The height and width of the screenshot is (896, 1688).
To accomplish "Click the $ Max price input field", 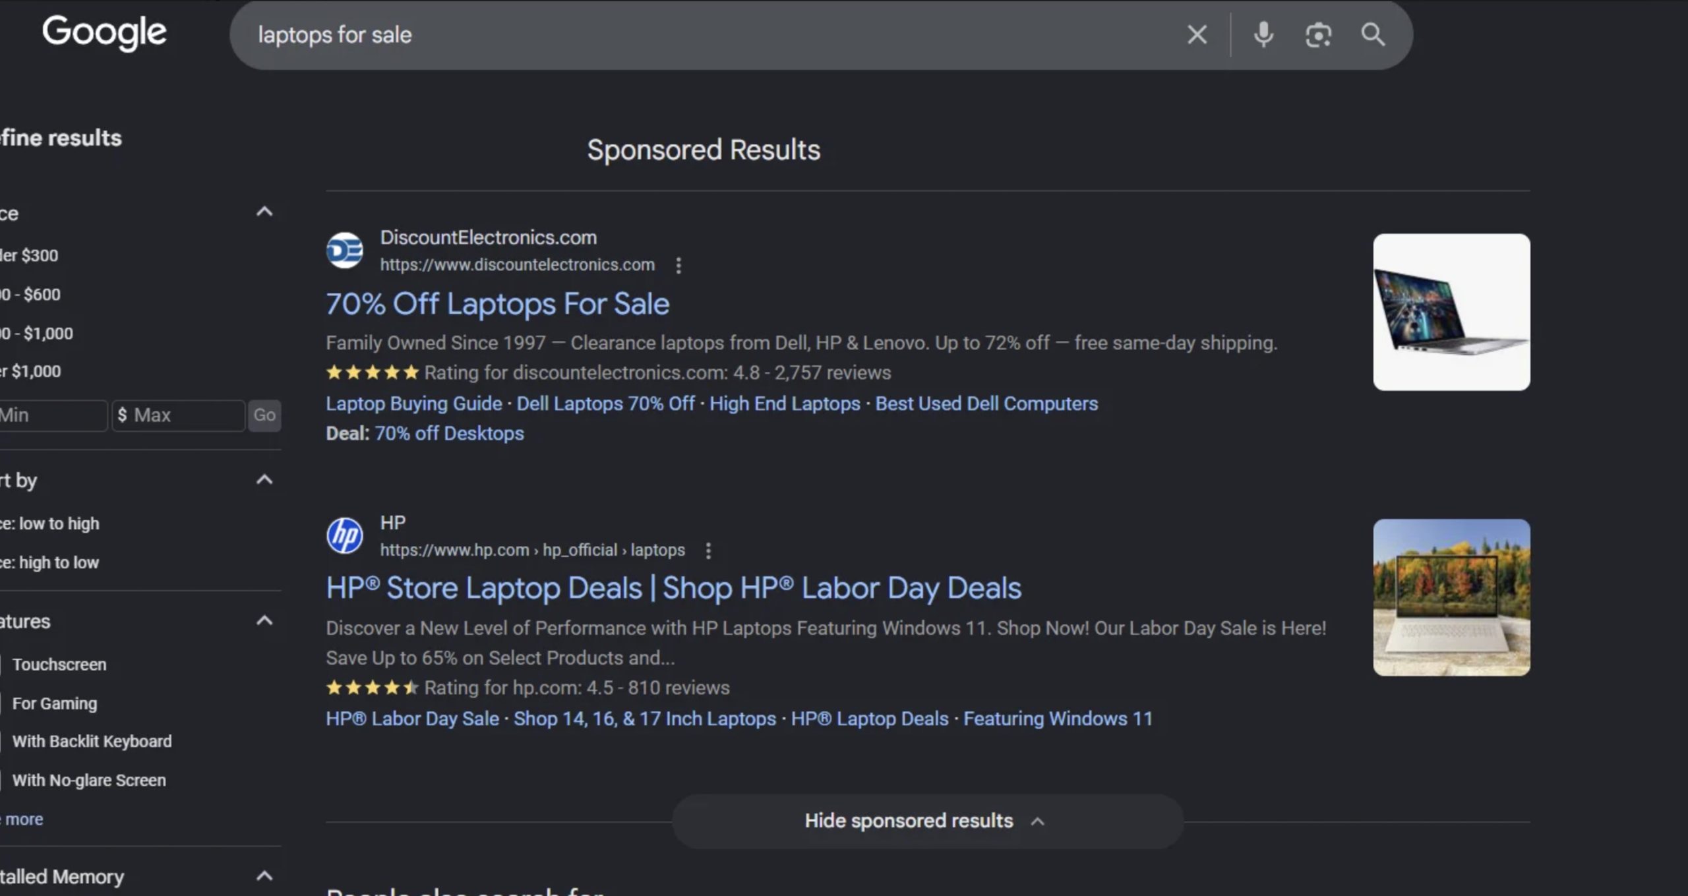I will point(179,415).
